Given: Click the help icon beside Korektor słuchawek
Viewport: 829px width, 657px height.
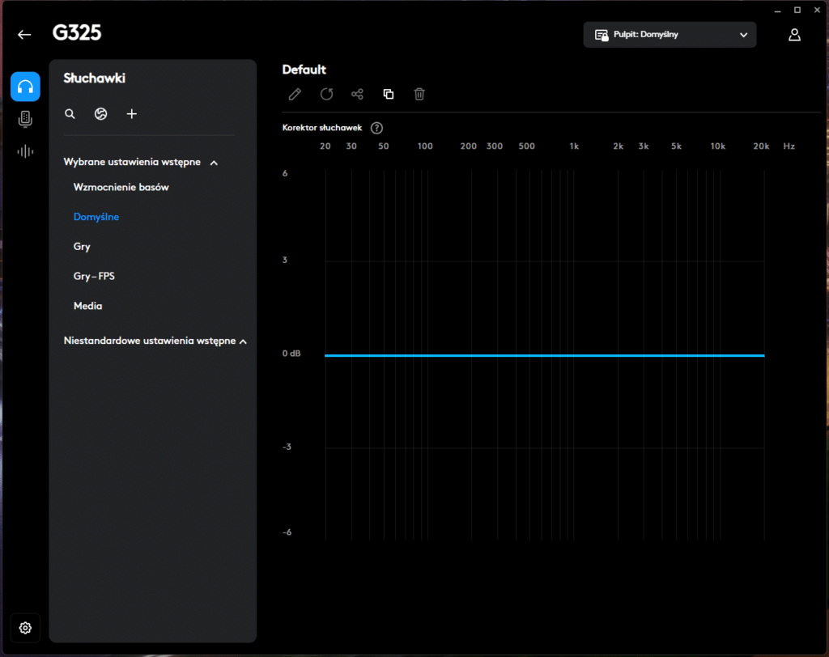Looking at the screenshot, I should [x=376, y=128].
